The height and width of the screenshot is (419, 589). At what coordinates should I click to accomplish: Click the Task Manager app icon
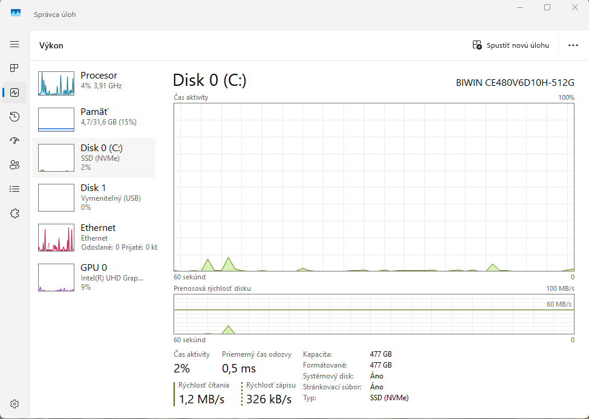[16, 13]
